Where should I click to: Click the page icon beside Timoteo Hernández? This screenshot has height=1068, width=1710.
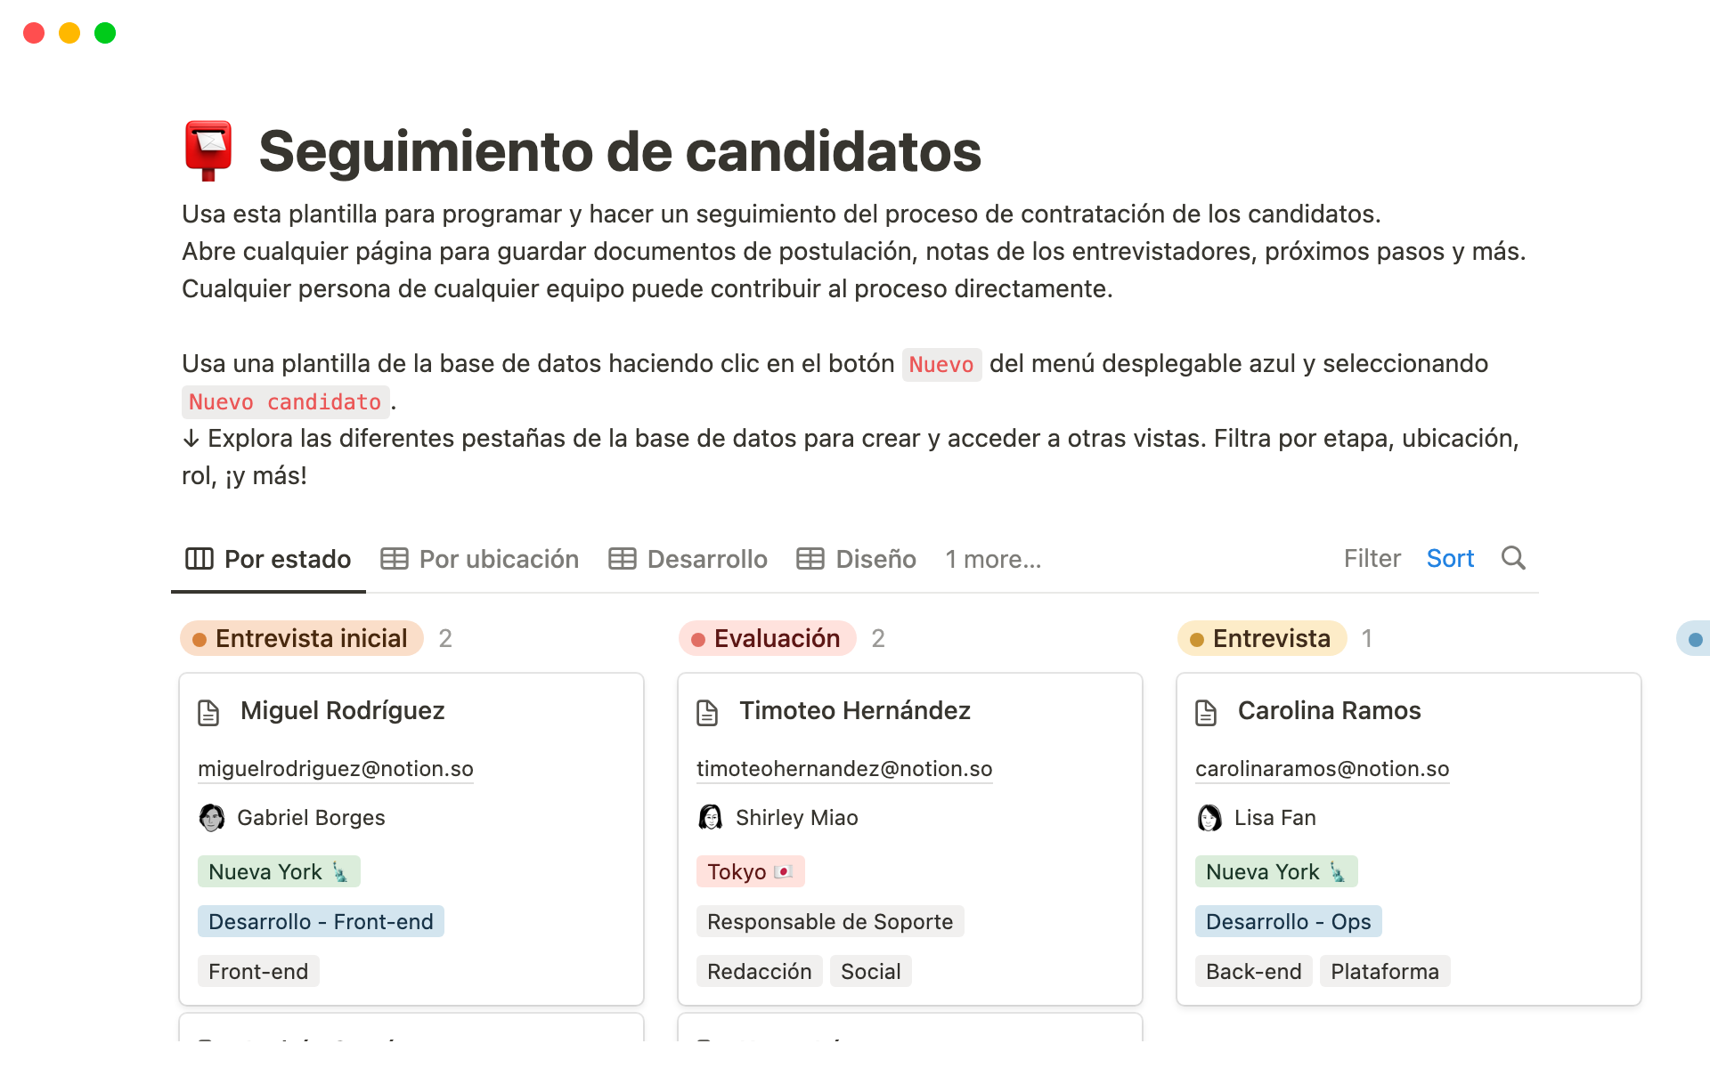tap(707, 712)
